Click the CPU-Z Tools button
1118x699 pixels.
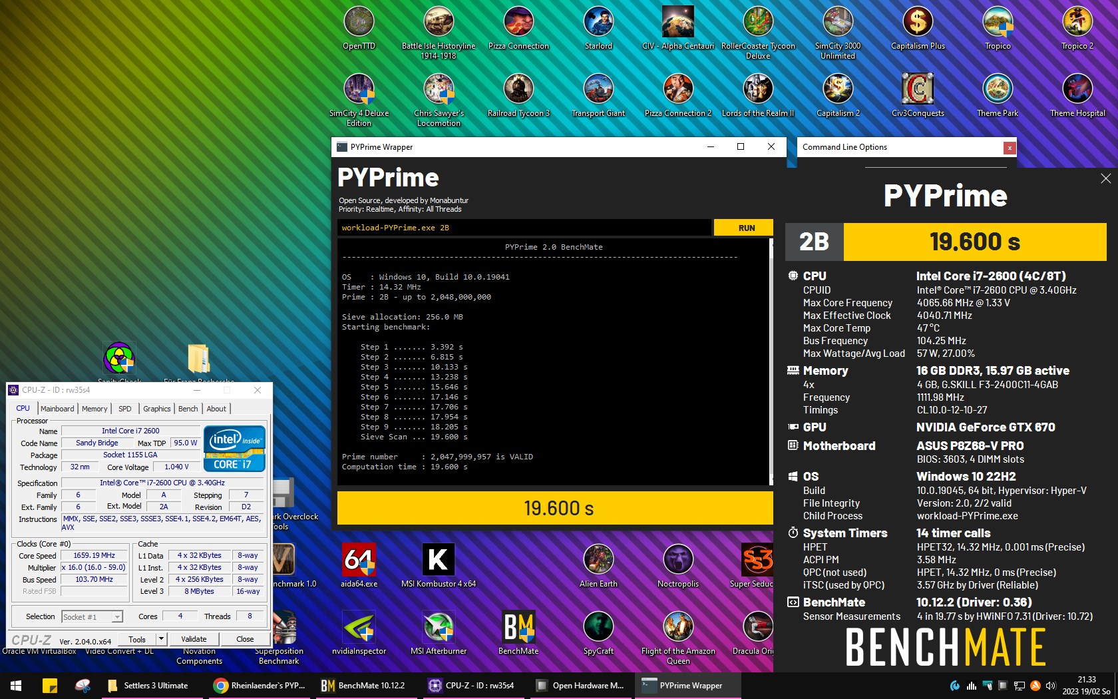(x=137, y=639)
